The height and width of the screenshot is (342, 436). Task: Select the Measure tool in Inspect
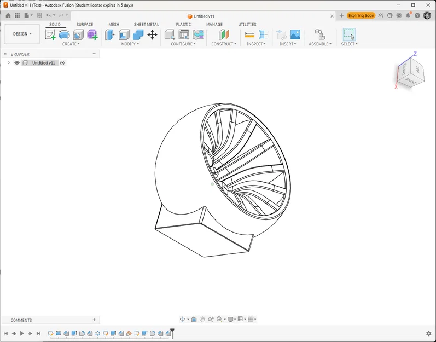tap(249, 35)
